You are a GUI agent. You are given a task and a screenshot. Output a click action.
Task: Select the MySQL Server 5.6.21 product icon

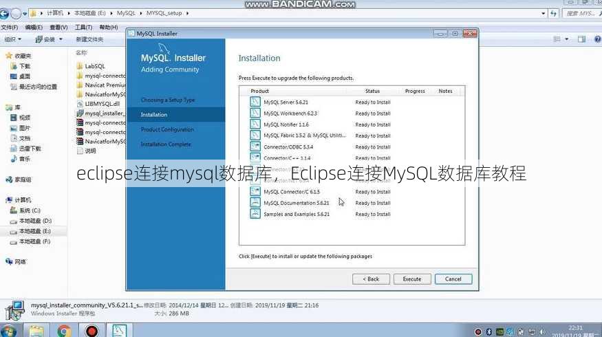(255, 102)
